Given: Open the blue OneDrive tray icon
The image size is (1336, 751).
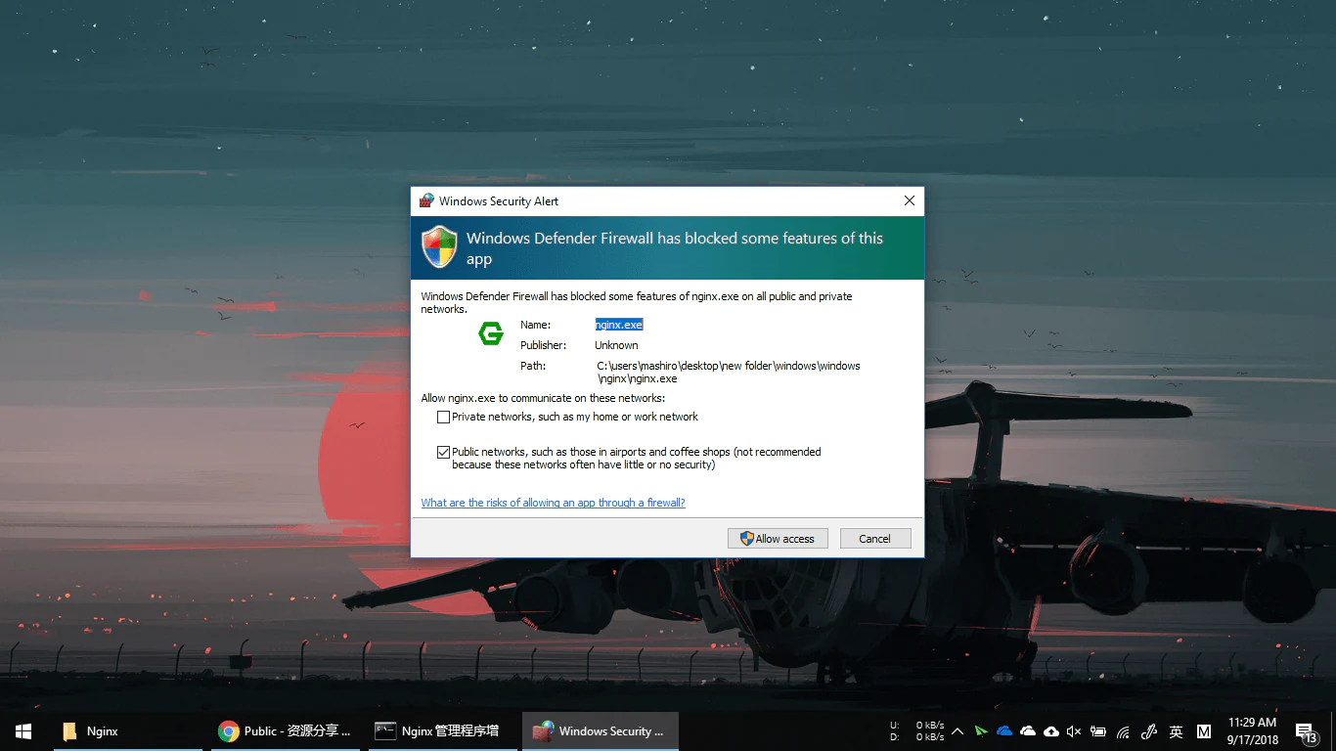Looking at the screenshot, I should tap(1003, 731).
